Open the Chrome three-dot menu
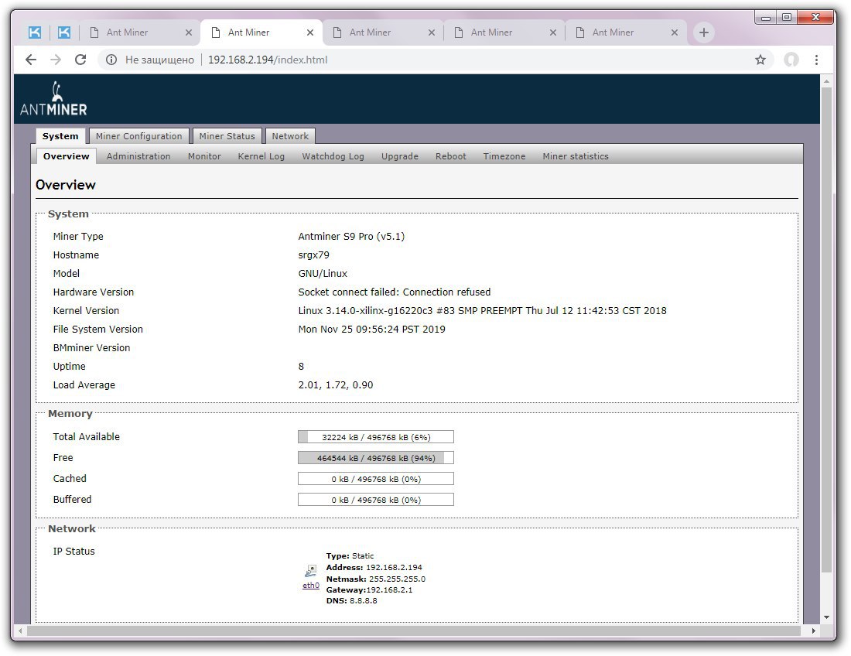Image resolution: width=851 pixels, height=656 pixels. 816,60
